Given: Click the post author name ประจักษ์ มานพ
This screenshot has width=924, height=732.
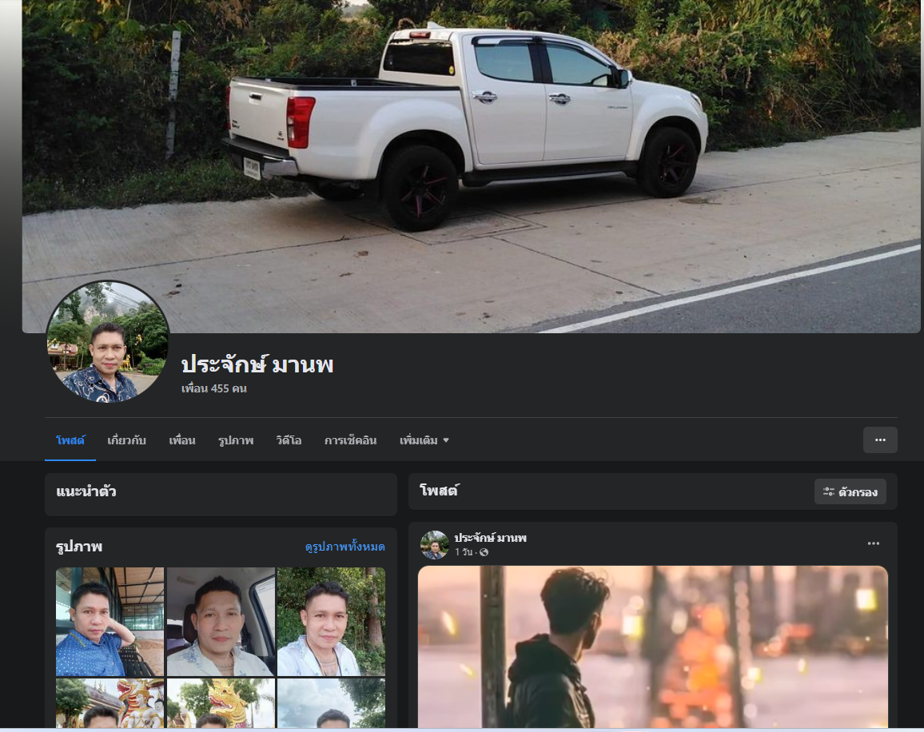Looking at the screenshot, I should [x=490, y=538].
